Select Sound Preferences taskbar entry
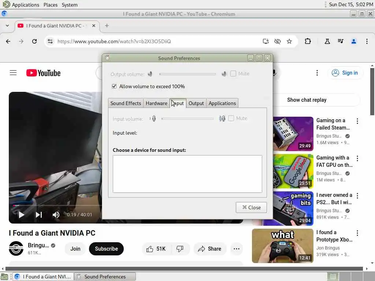Viewport: 375px width, 281px height. pos(105,277)
